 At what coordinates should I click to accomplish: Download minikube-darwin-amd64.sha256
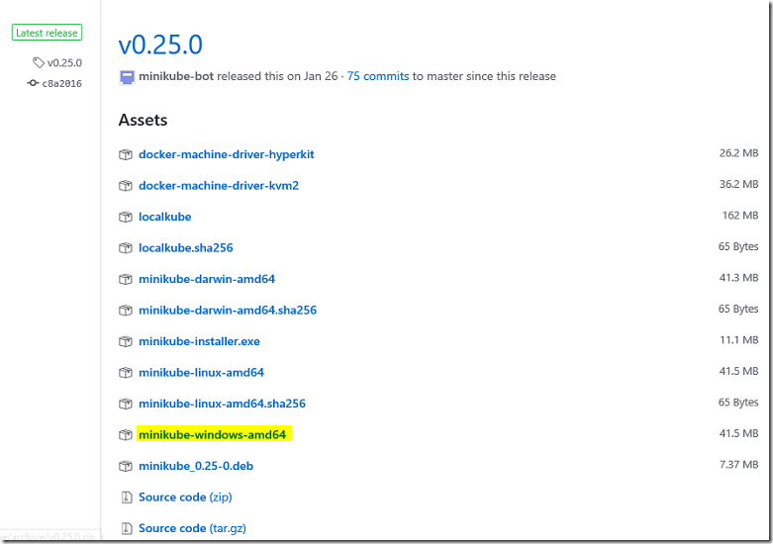[228, 311]
